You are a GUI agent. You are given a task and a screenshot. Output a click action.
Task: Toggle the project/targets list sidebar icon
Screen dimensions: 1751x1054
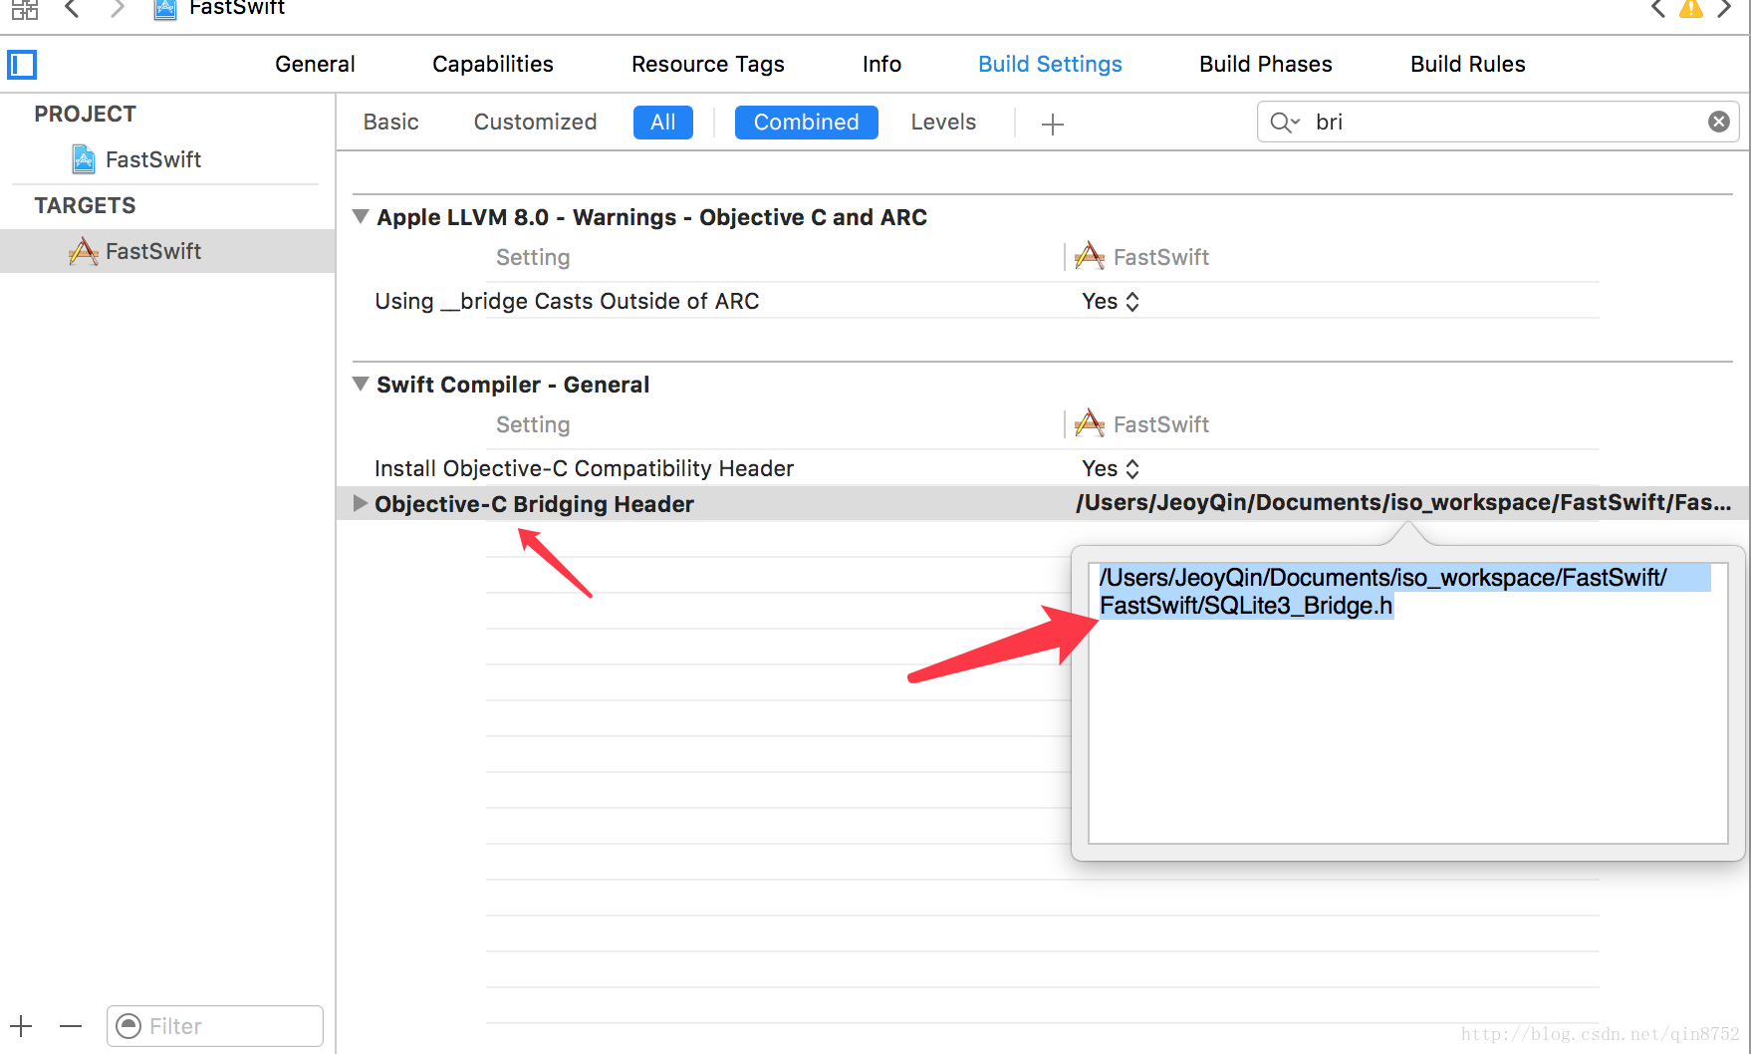pyautogui.click(x=22, y=65)
